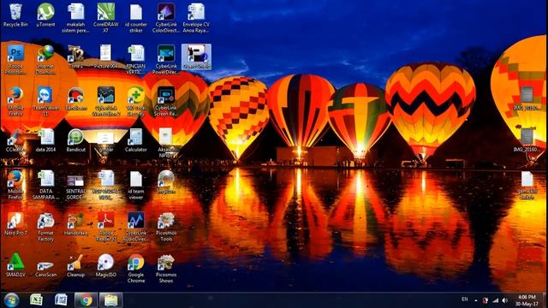This screenshot has height=308, width=548.
Task: Select the Bandicut shortcut icon
Action: tap(75, 140)
